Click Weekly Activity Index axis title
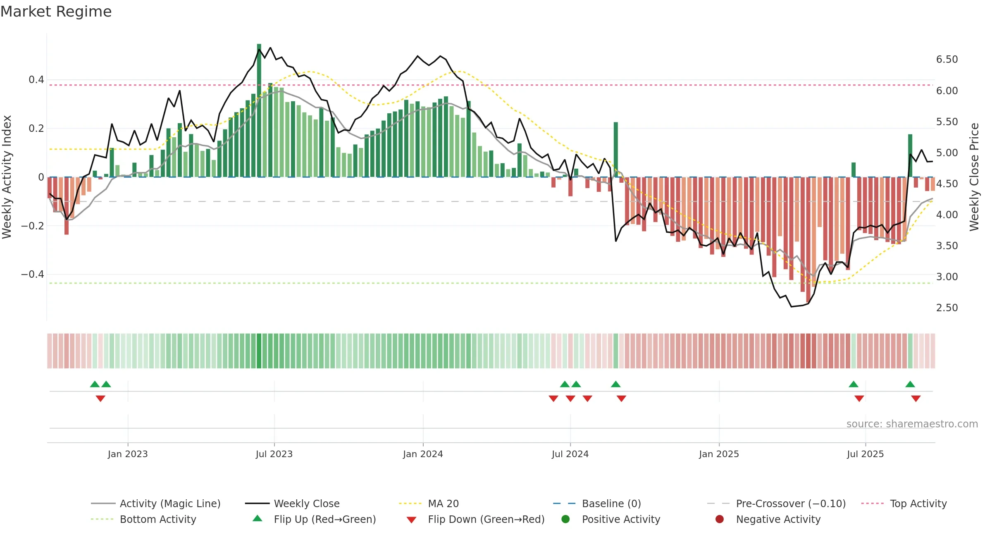Viewport: 992px width, 558px height. click(7, 177)
